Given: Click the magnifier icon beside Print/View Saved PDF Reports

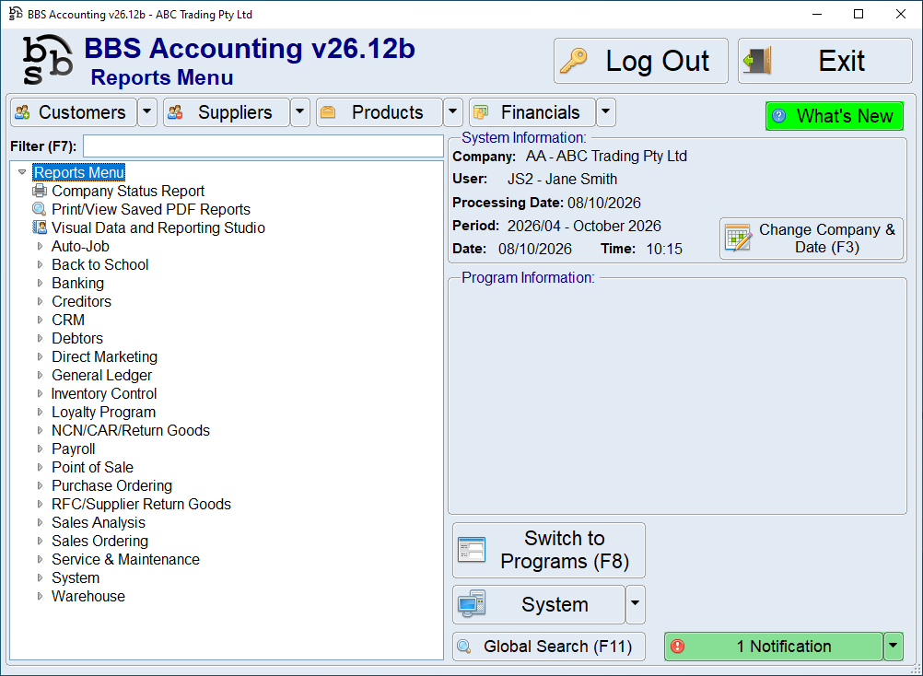Looking at the screenshot, I should click(40, 209).
